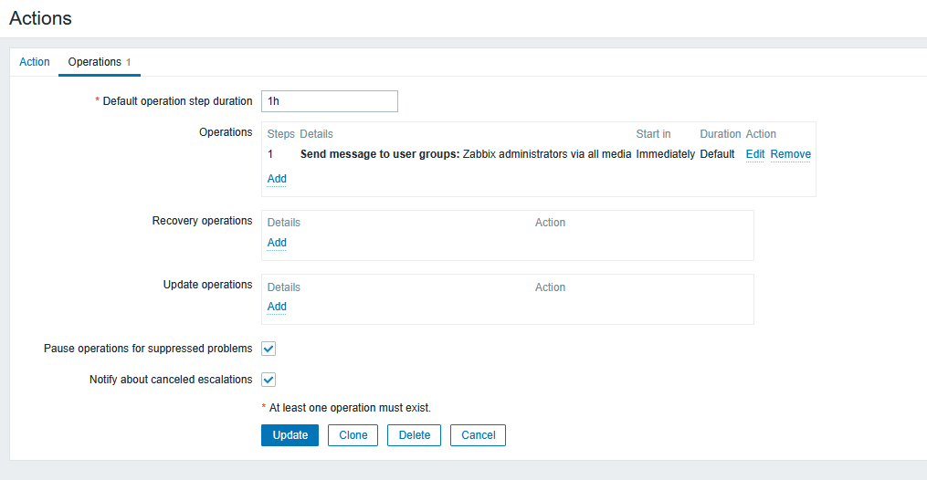Add an Update operation
The width and height of the screenshot is (927, 480).
point(277,307)
